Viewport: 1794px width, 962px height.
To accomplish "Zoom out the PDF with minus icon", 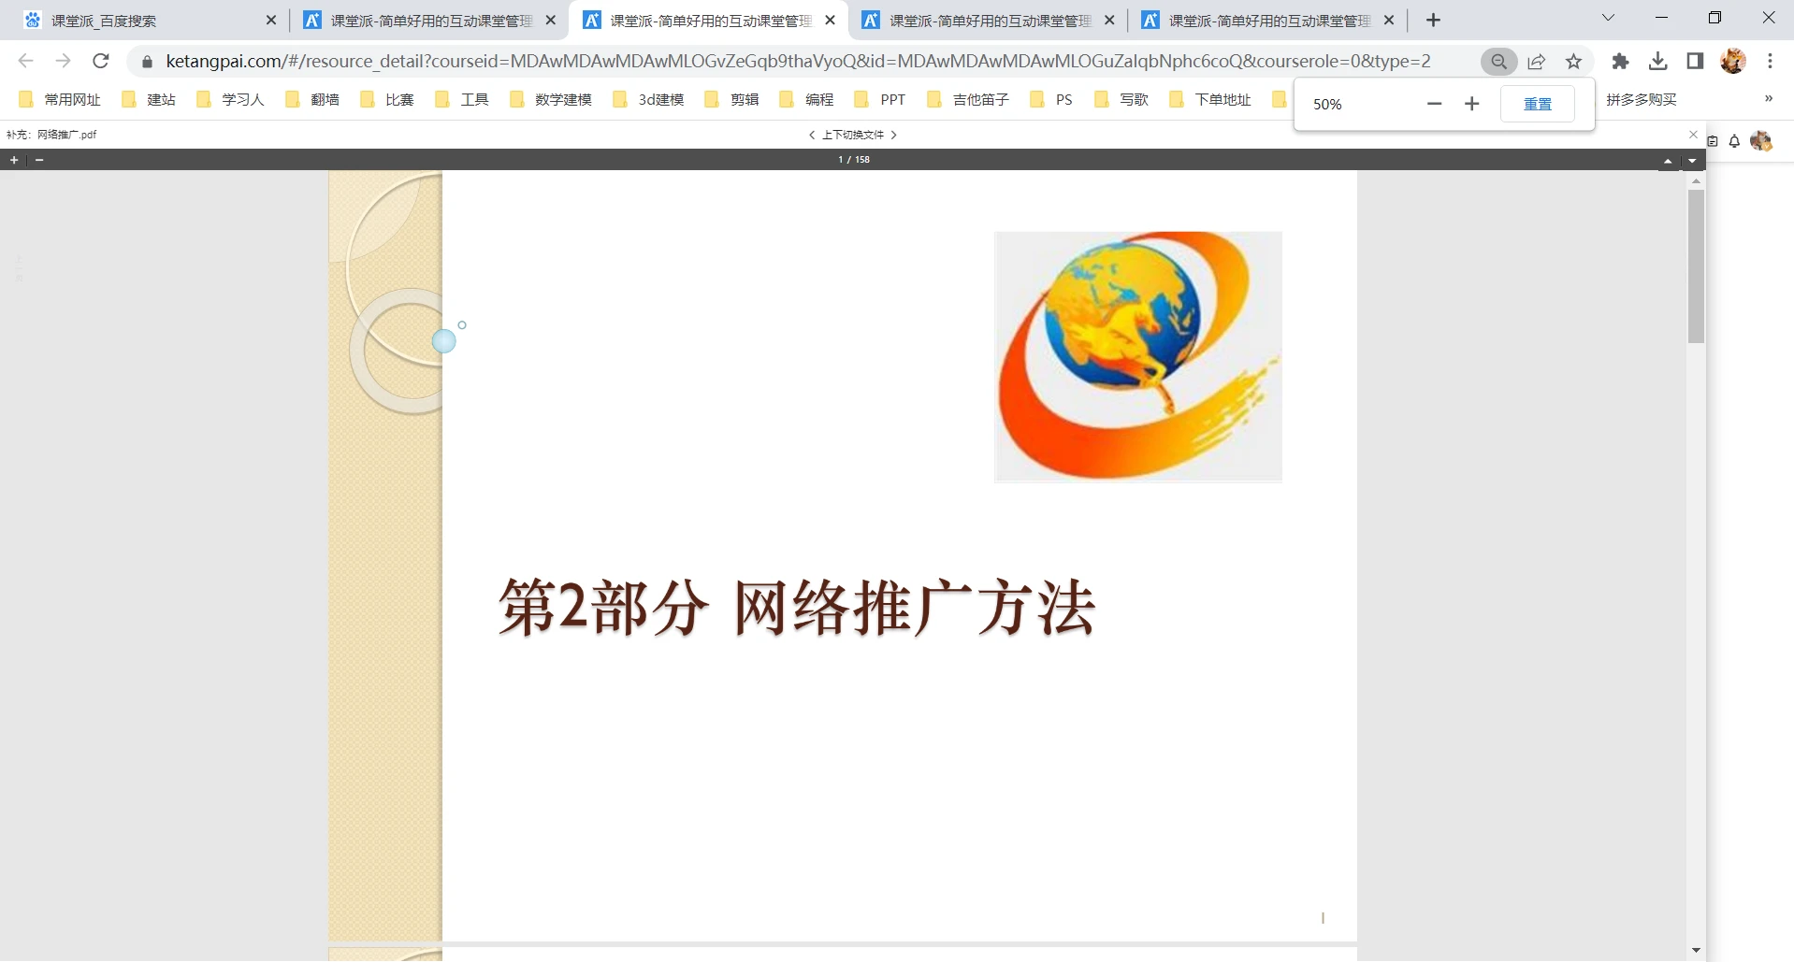I will pyautogui.click(x=39, y=160).
